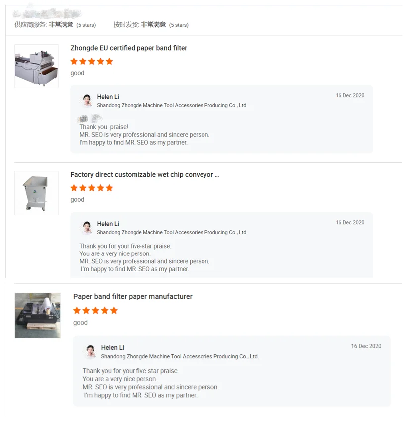Click the star rating under wet chip conveyor
The image size is (407, 421).
(x=92, y=188)
